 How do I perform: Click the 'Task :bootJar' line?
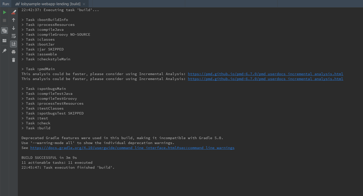pyautogui.click(x=38, y=44)
